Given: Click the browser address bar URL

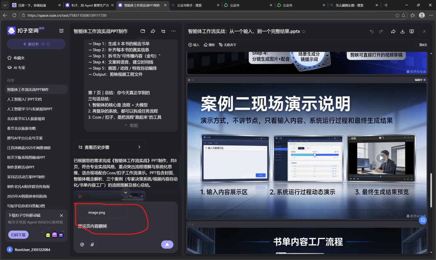Looking at the screenshot, I should point(67,15).
